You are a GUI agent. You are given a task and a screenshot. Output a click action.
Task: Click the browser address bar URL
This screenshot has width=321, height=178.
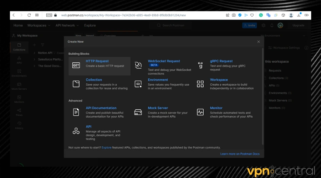pos(123,15)
